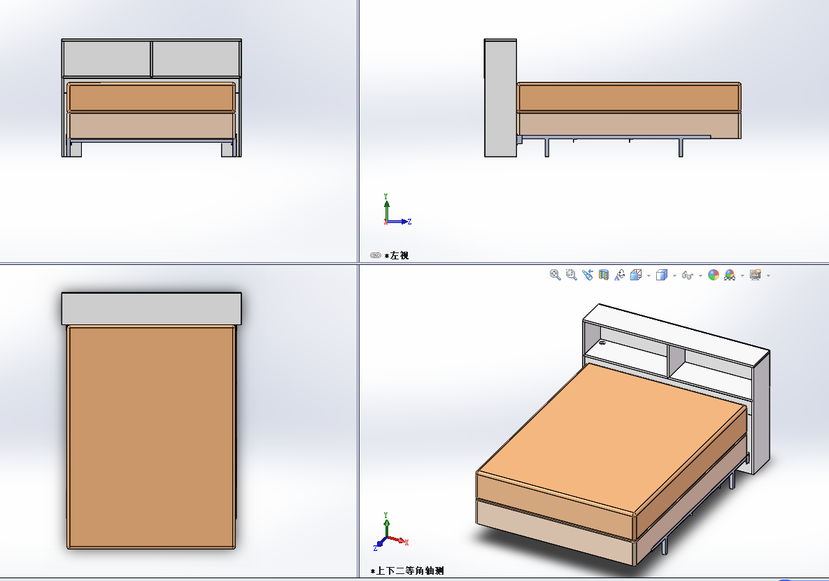The image size is (829, 581).
Task: Click the View Settings monitor icon
Action: 756,275
